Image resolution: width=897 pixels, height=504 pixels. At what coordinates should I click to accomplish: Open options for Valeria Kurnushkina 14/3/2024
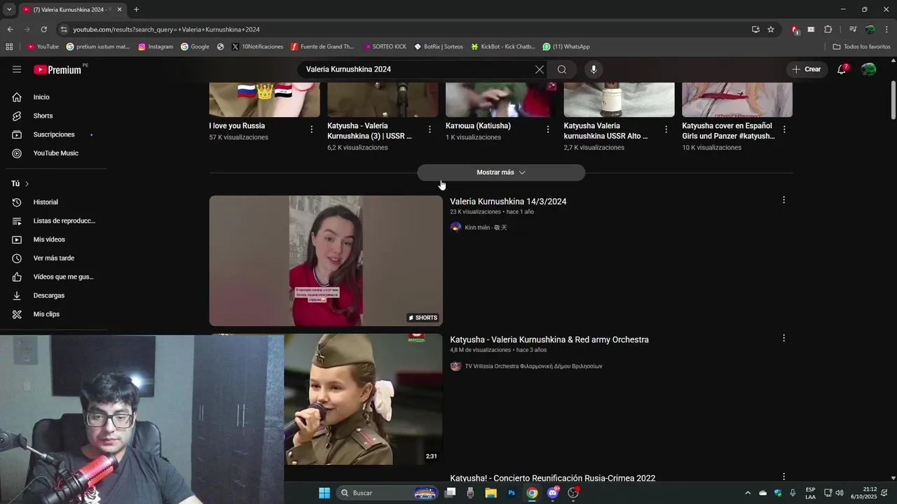[x=783, y=200]
